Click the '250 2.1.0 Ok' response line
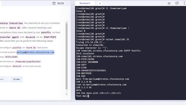This screenshot has width=186, height=105. (84, 82)
